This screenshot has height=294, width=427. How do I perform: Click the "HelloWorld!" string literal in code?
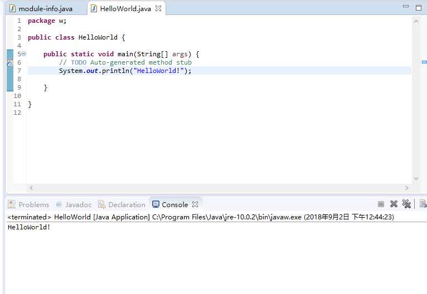(x=158, y=71)
